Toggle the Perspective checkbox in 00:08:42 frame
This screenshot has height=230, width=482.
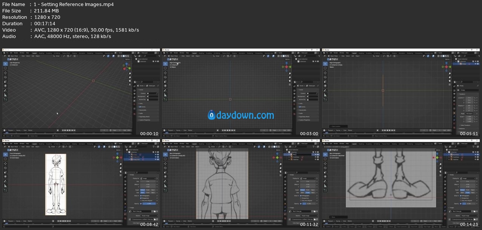tap(141, 198)
